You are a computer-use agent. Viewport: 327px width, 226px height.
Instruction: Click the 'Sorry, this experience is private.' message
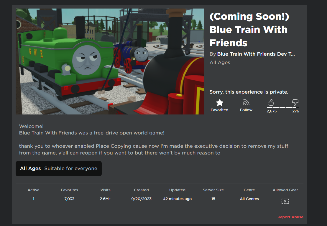(x=249, y=92)
